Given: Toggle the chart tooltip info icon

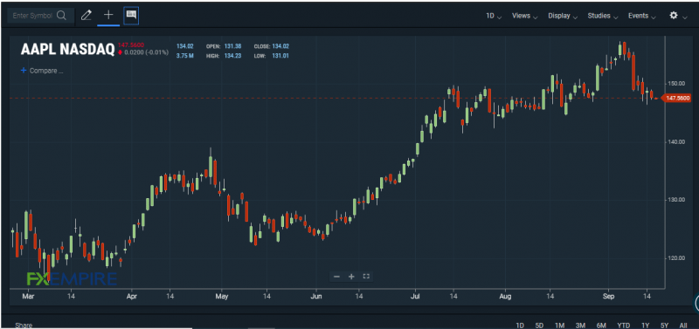Looking at the screenshot, I should coord(131,16).
